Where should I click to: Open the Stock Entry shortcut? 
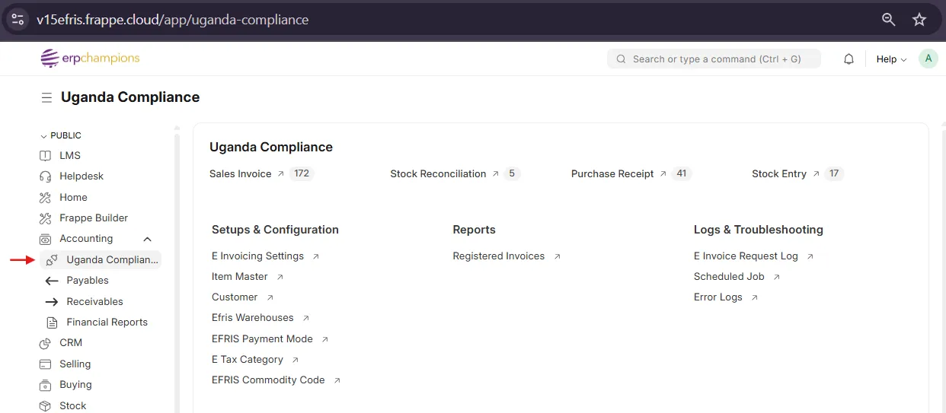[779, 174]
